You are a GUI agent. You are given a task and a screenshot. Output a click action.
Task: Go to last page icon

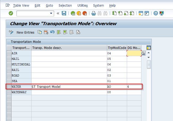coord(132,13)
